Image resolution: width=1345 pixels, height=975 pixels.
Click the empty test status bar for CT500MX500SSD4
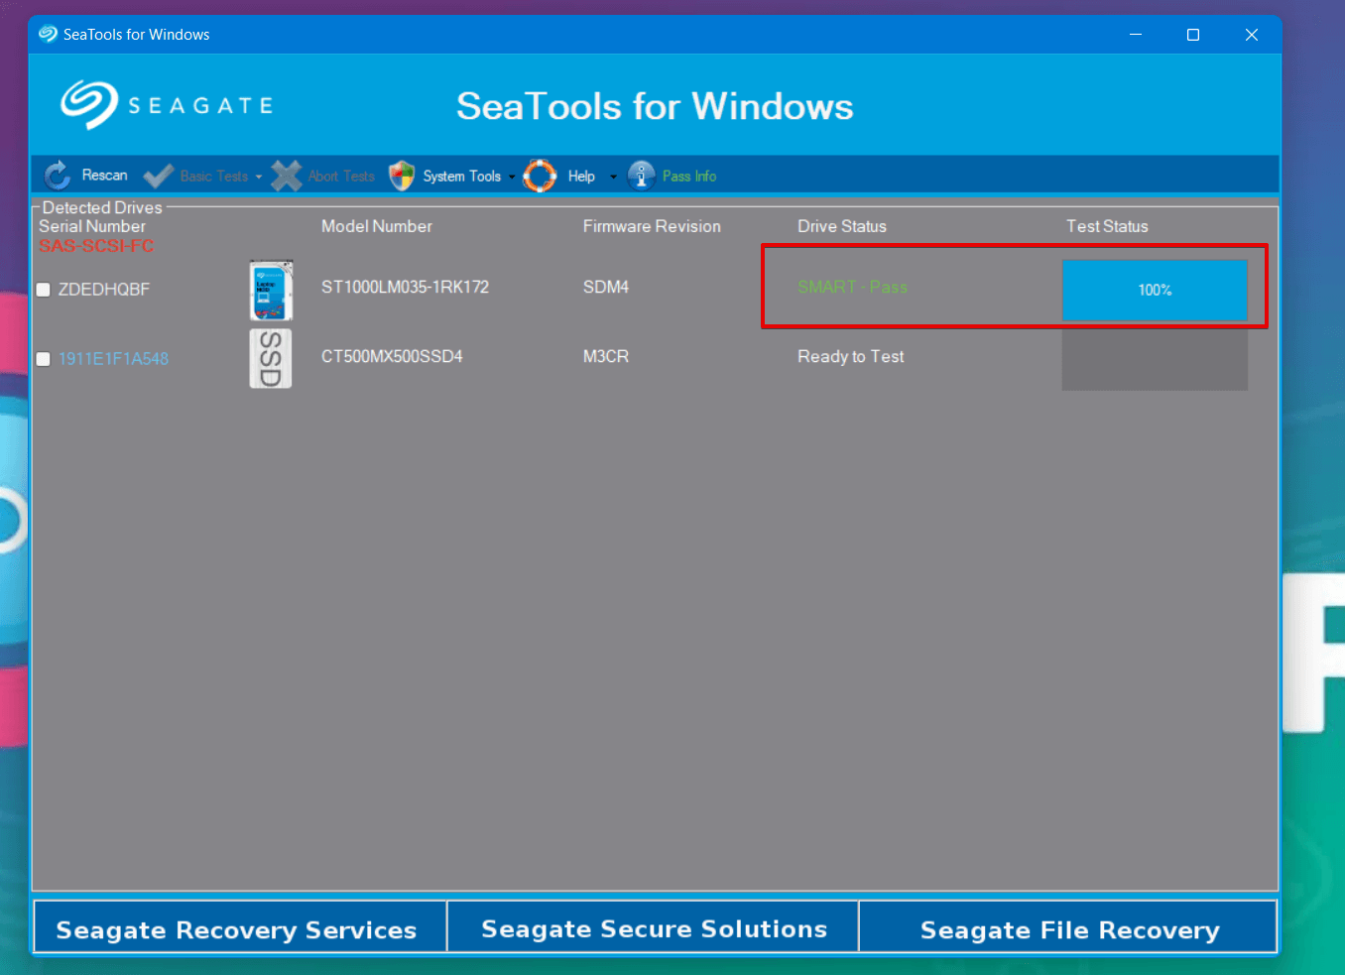pyautogui.click(x=1155, y=359)
